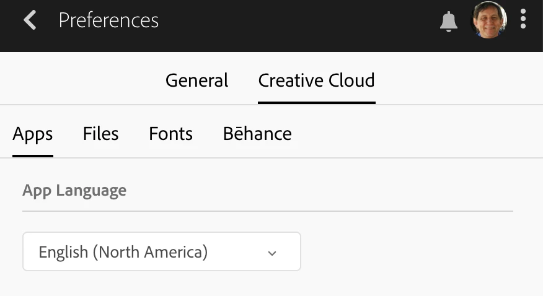543x296 pixels.
Task: Click the underline indicator below Apps
Action: (33, 155)
